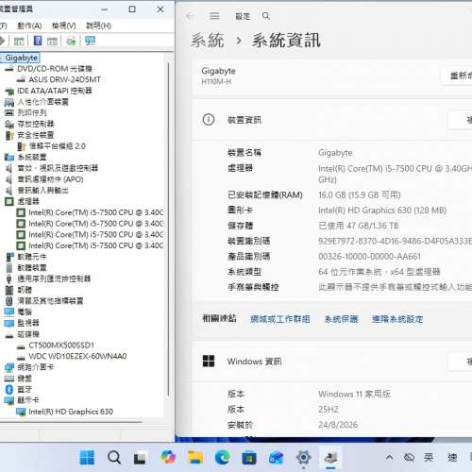
Task: Click the search magnifier icon in Settings header
Action: click(266, 16)
